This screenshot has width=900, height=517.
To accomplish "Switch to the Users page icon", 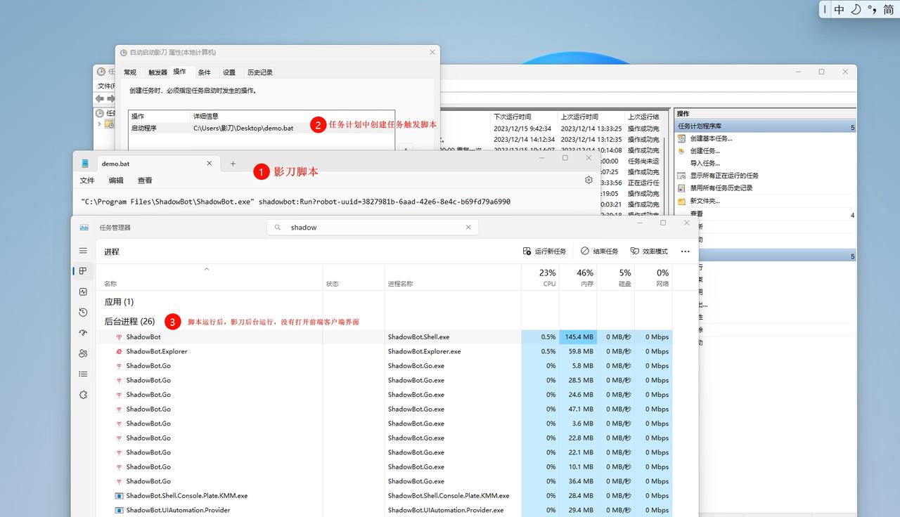I will tap(83, 353).
